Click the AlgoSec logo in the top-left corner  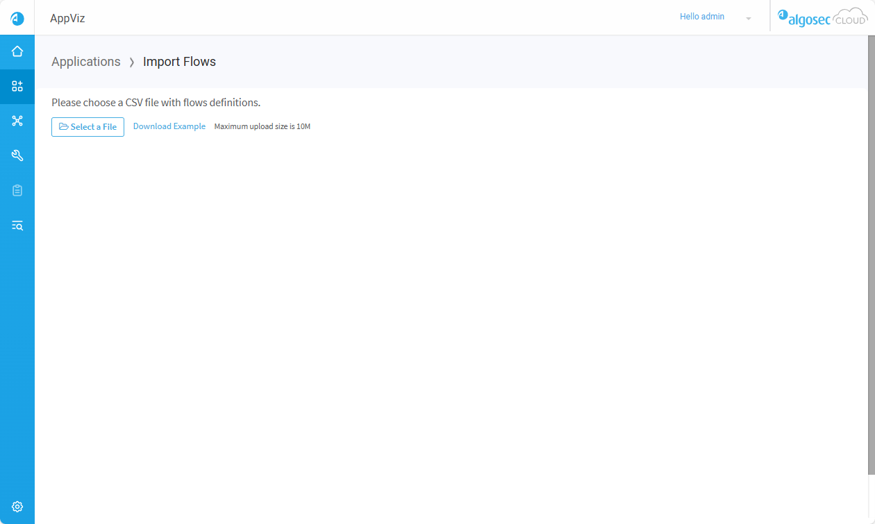click(x=17, y=18)
